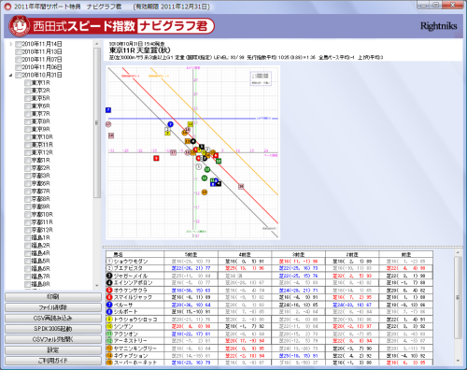Click the CSV再読み込み button
Viewport: 467px width, 370px height.
tap(53, 318)
